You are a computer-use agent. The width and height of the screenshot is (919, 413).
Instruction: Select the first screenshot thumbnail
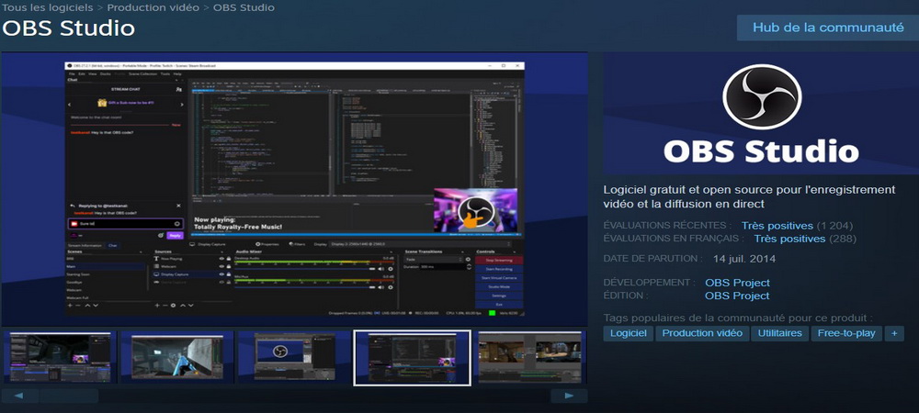tap(60, 357)
